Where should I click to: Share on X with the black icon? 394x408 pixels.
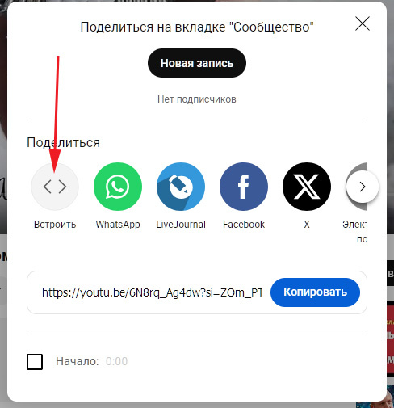[307, 187]
